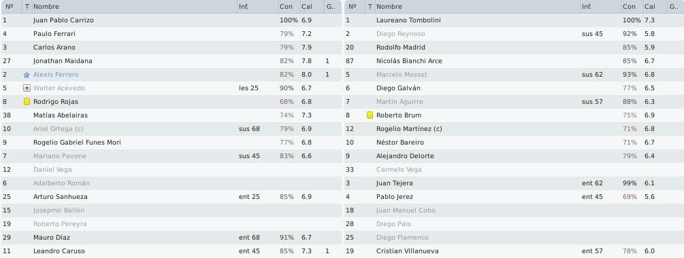Select Rogelio Gabriel Funes Mori

coord(77,143)
